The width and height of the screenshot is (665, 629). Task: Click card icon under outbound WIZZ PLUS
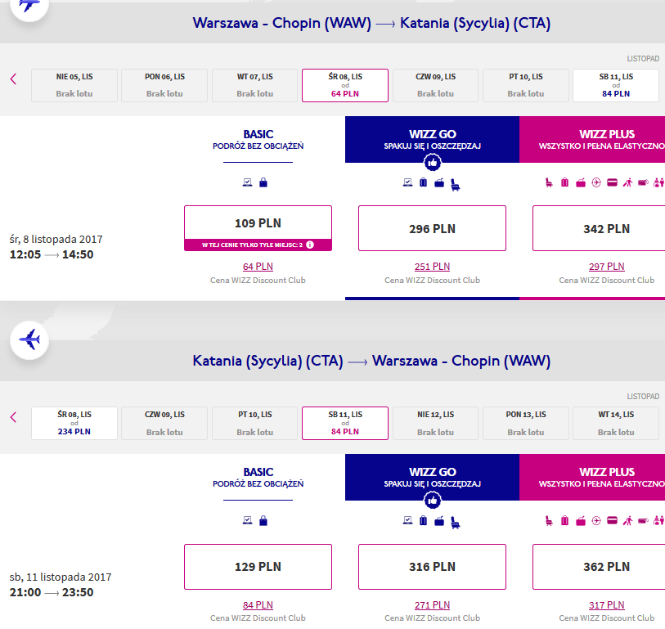tap(612, 182)
